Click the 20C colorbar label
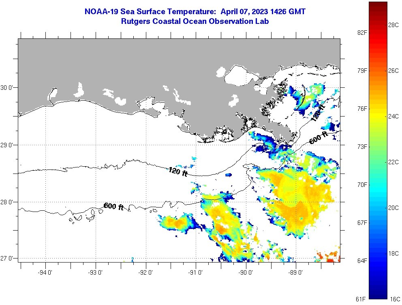402x305 pixels. (393, 208)
